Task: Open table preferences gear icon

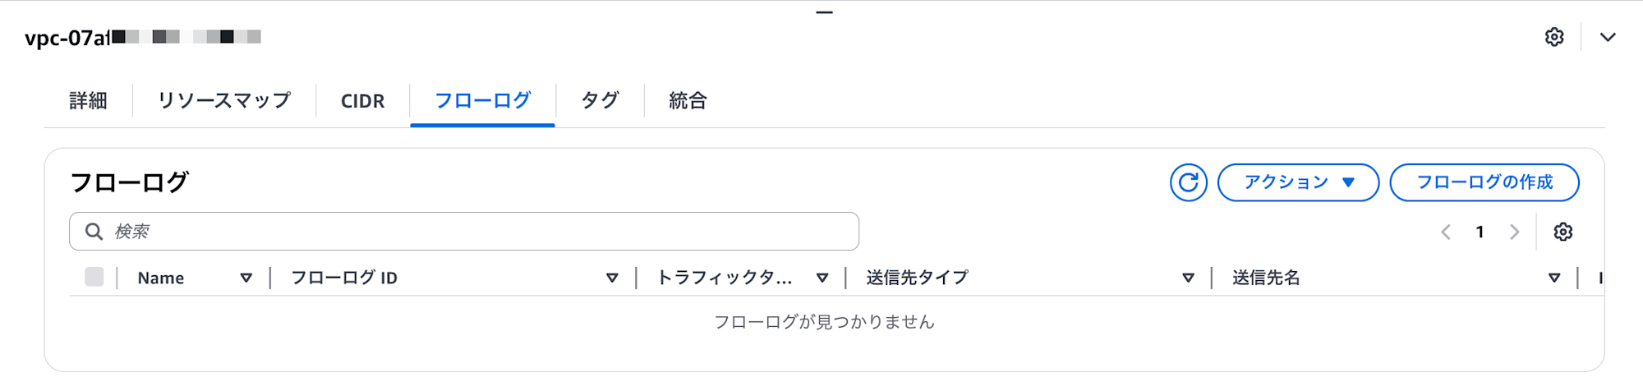Action: (x=1563, y=232)
